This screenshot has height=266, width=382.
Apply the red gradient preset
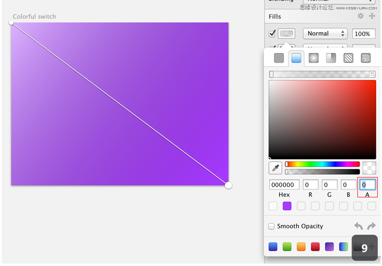pyautogui.click(x=315, y=247)
